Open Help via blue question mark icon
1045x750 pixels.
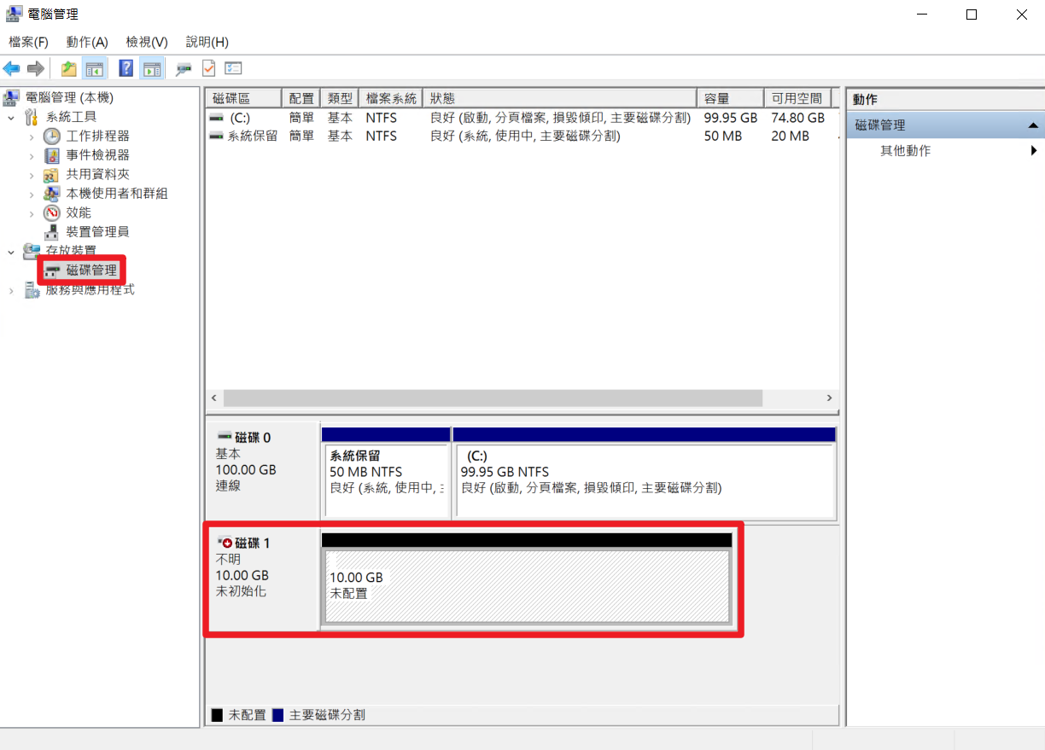coord(126,68)
